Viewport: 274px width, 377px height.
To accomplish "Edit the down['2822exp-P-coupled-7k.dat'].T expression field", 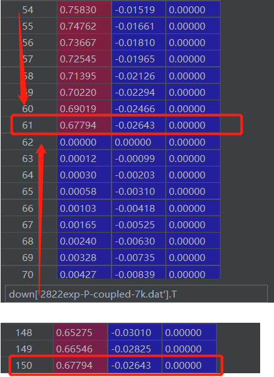I will point(136,294).
